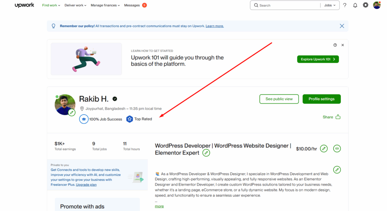Go to Messages
This screenshot has height=211, width=387.
click(x=132, y=5)
